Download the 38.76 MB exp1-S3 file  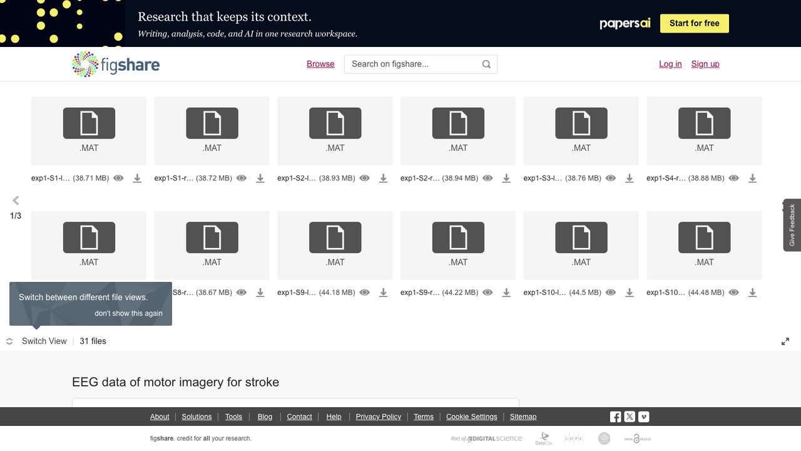click(630, 179)
